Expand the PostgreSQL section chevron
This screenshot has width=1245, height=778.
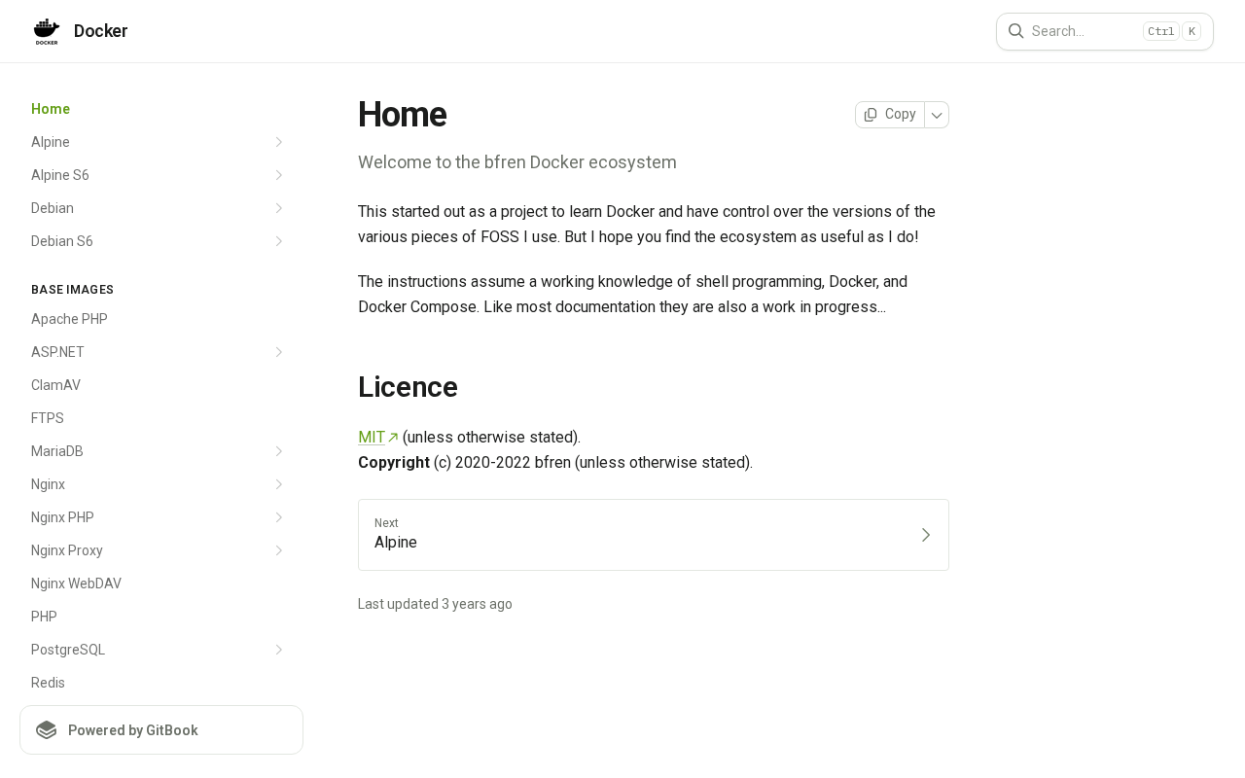(x=278, y=650)
